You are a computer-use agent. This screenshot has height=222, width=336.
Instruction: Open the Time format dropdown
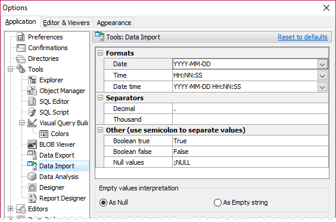point(322,76)
